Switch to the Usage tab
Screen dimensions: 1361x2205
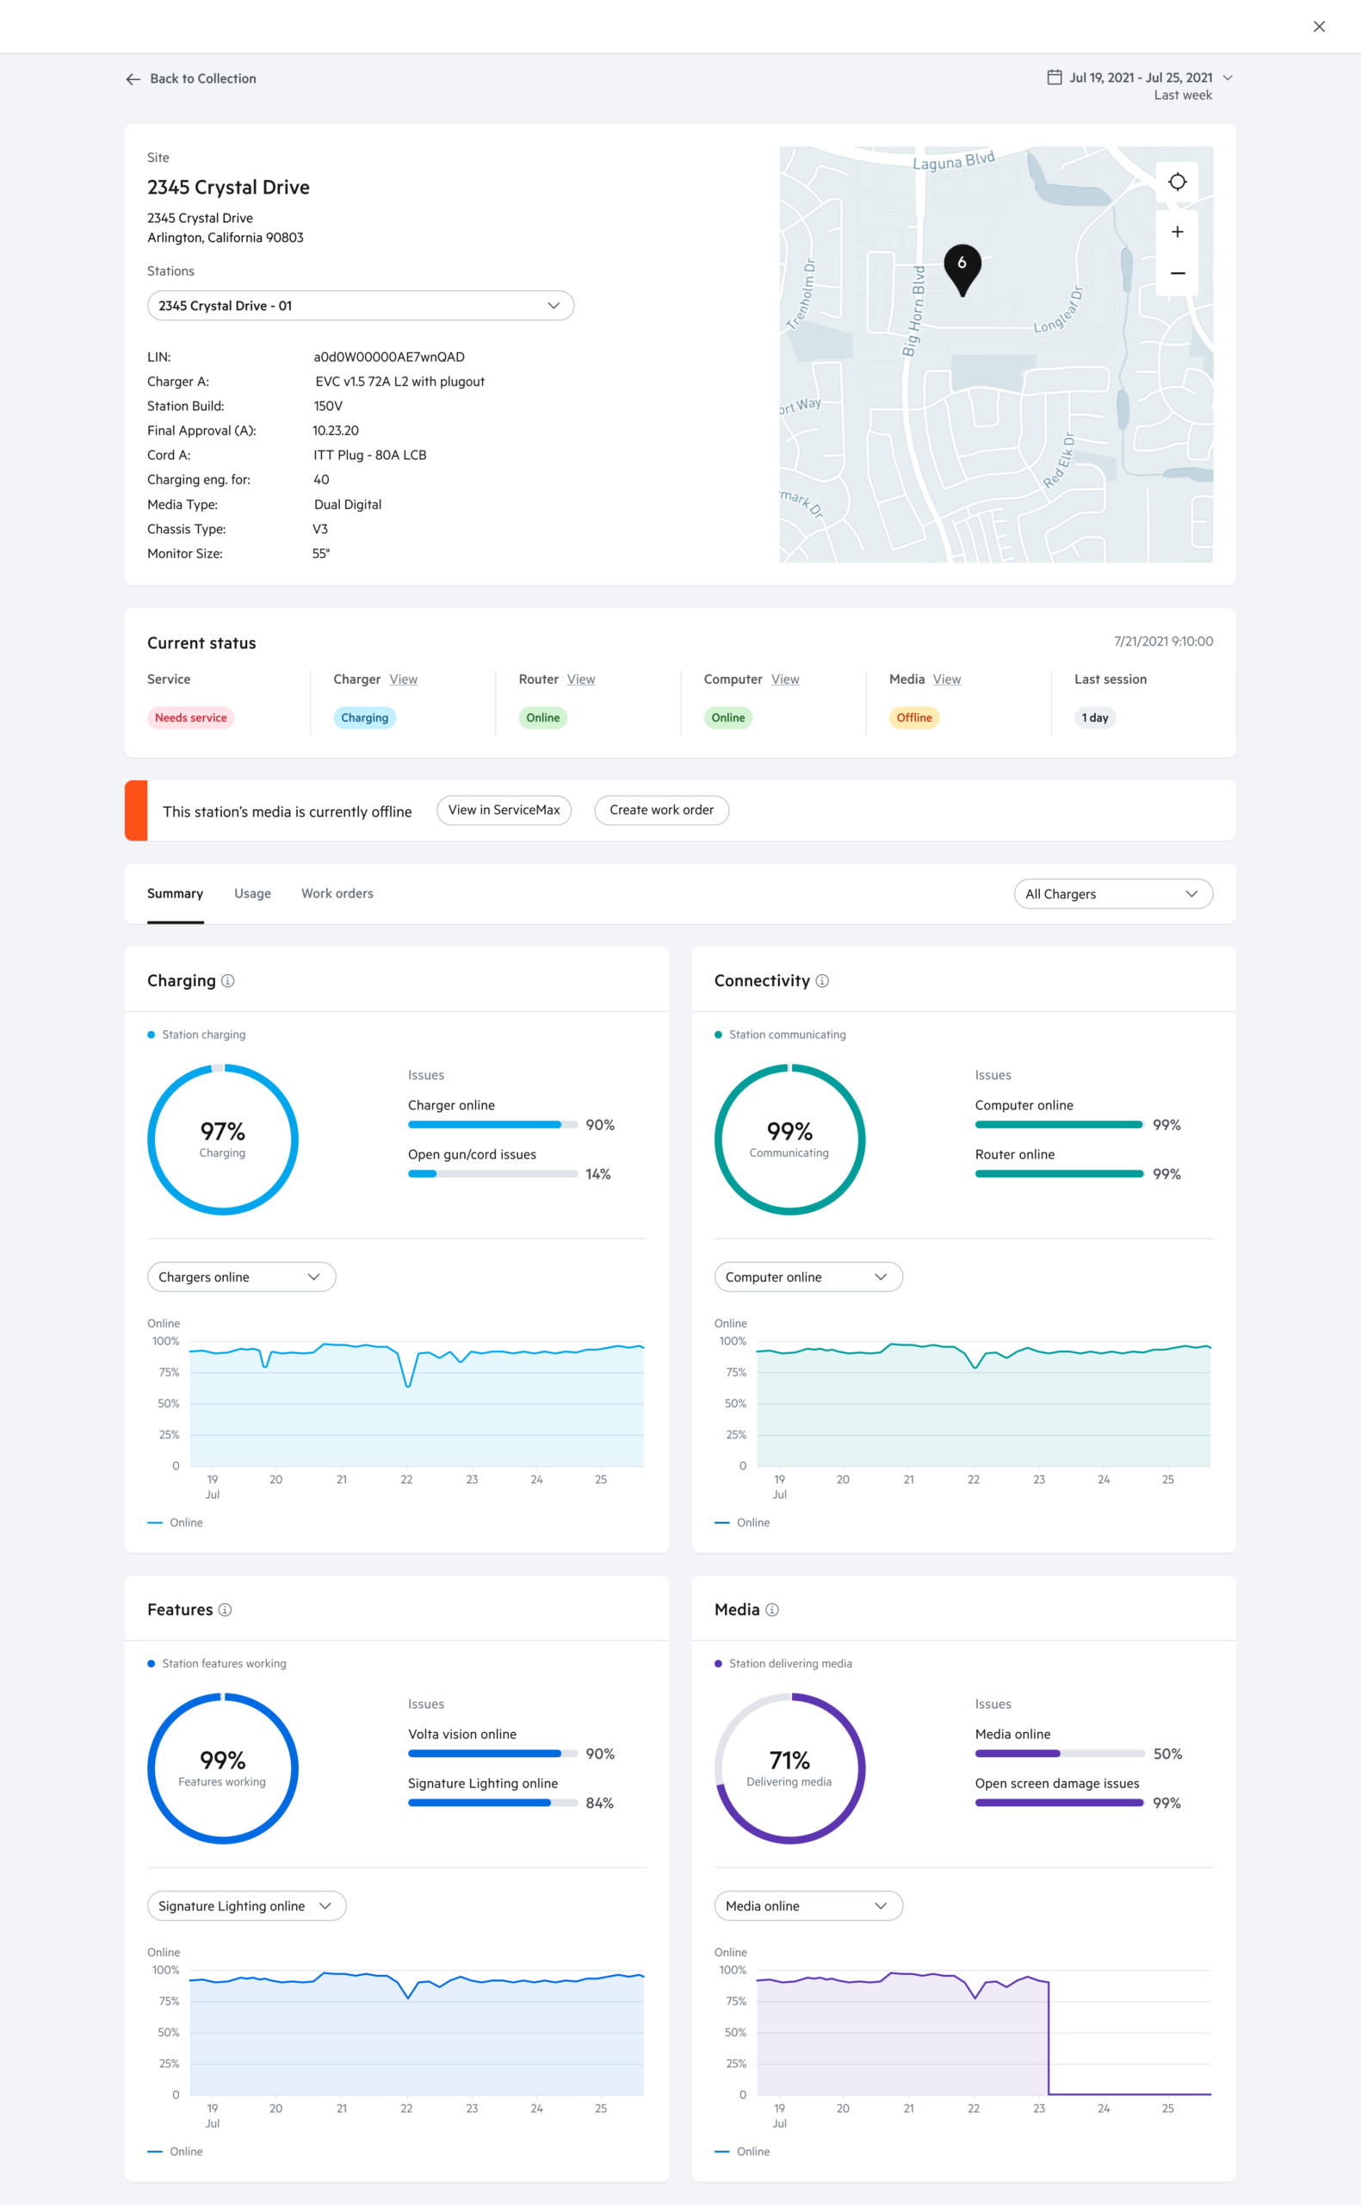253,893
